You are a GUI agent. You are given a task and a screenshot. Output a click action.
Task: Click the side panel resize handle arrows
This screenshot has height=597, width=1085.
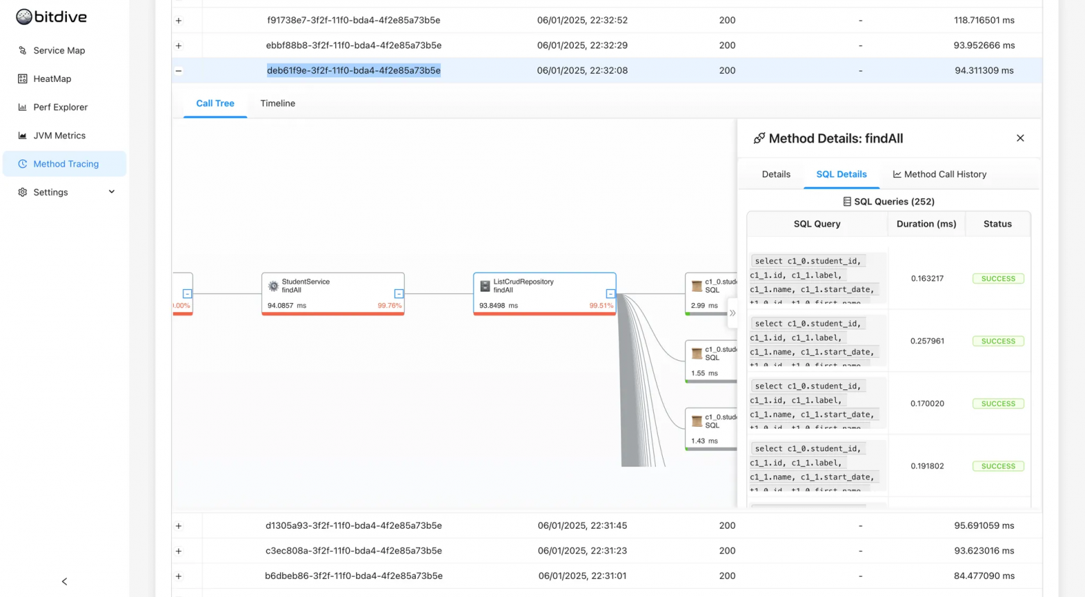(732, 313)
